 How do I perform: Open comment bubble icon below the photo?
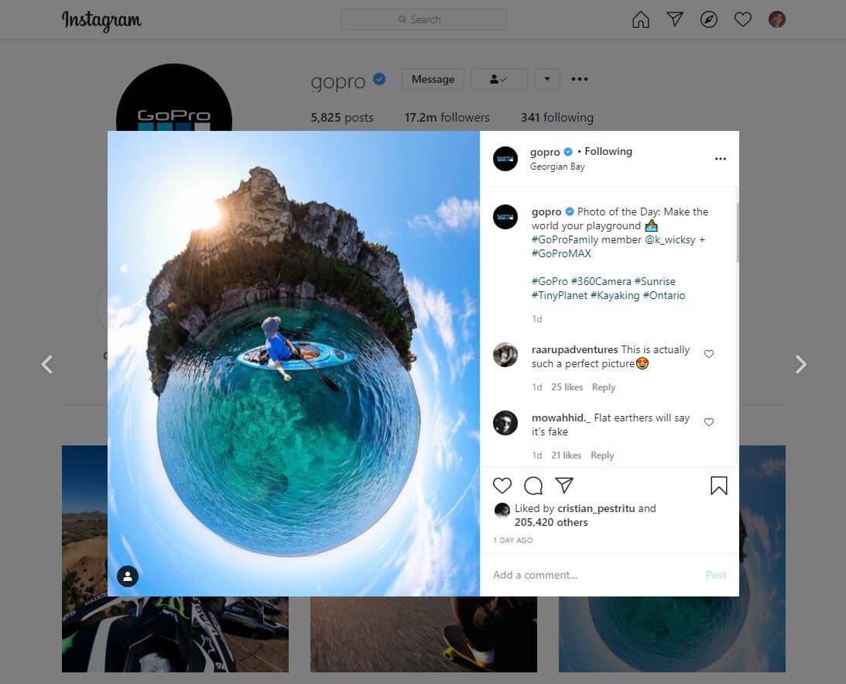(x=533, y=485)
